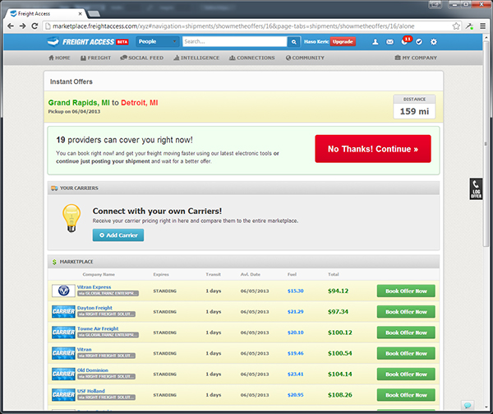This screenshot has width=493, height=414.
Task: Click the $23.41 fuel amount link
Action: tap(295, 374)
